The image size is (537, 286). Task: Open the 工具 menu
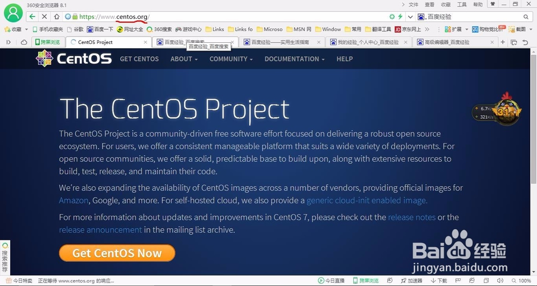462,4
